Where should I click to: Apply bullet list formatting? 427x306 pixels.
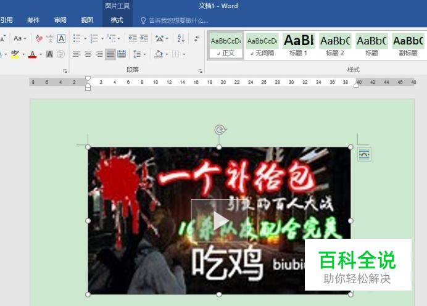pyautogui.click(x=77, y=38)
